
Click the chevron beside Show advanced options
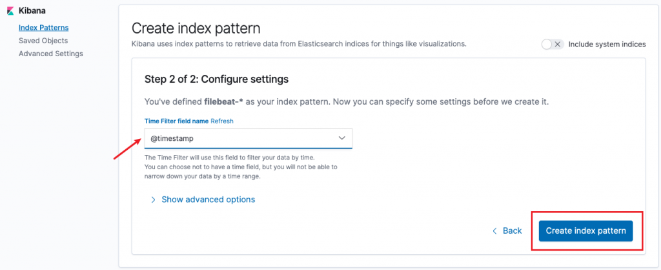(x=154, y=200)
